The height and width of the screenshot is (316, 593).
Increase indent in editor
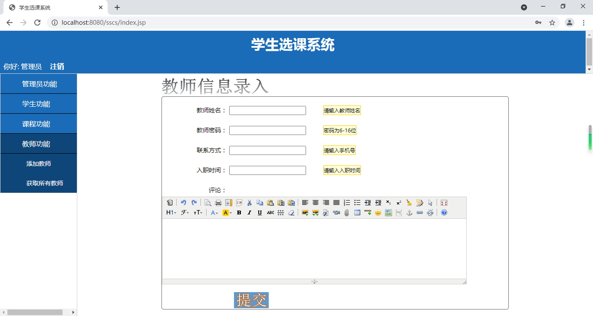(368, 203)
